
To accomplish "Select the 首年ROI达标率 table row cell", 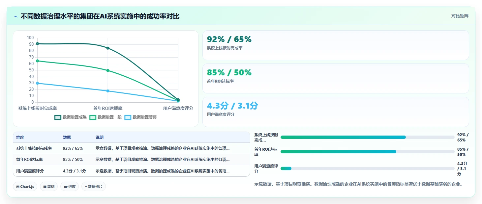I will pyautogui.click(x=29, y=160).
